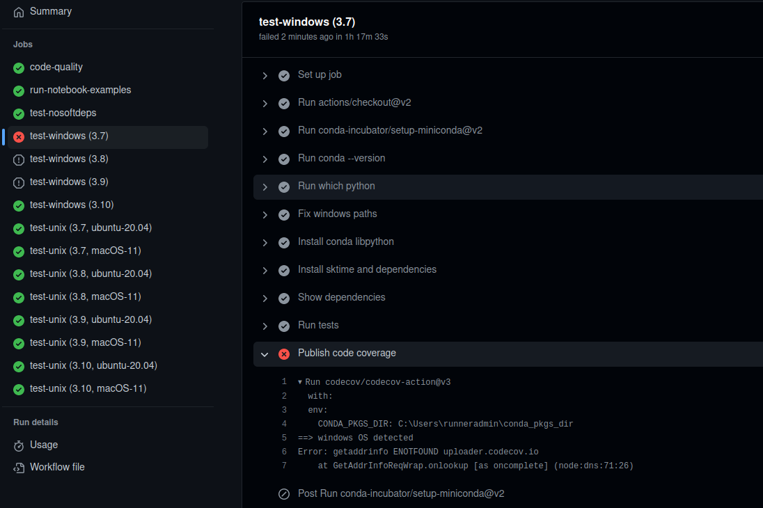This screenshot has height=508, width=763.
Task: Select the test-windows (3.8) job
Action: 70,159
